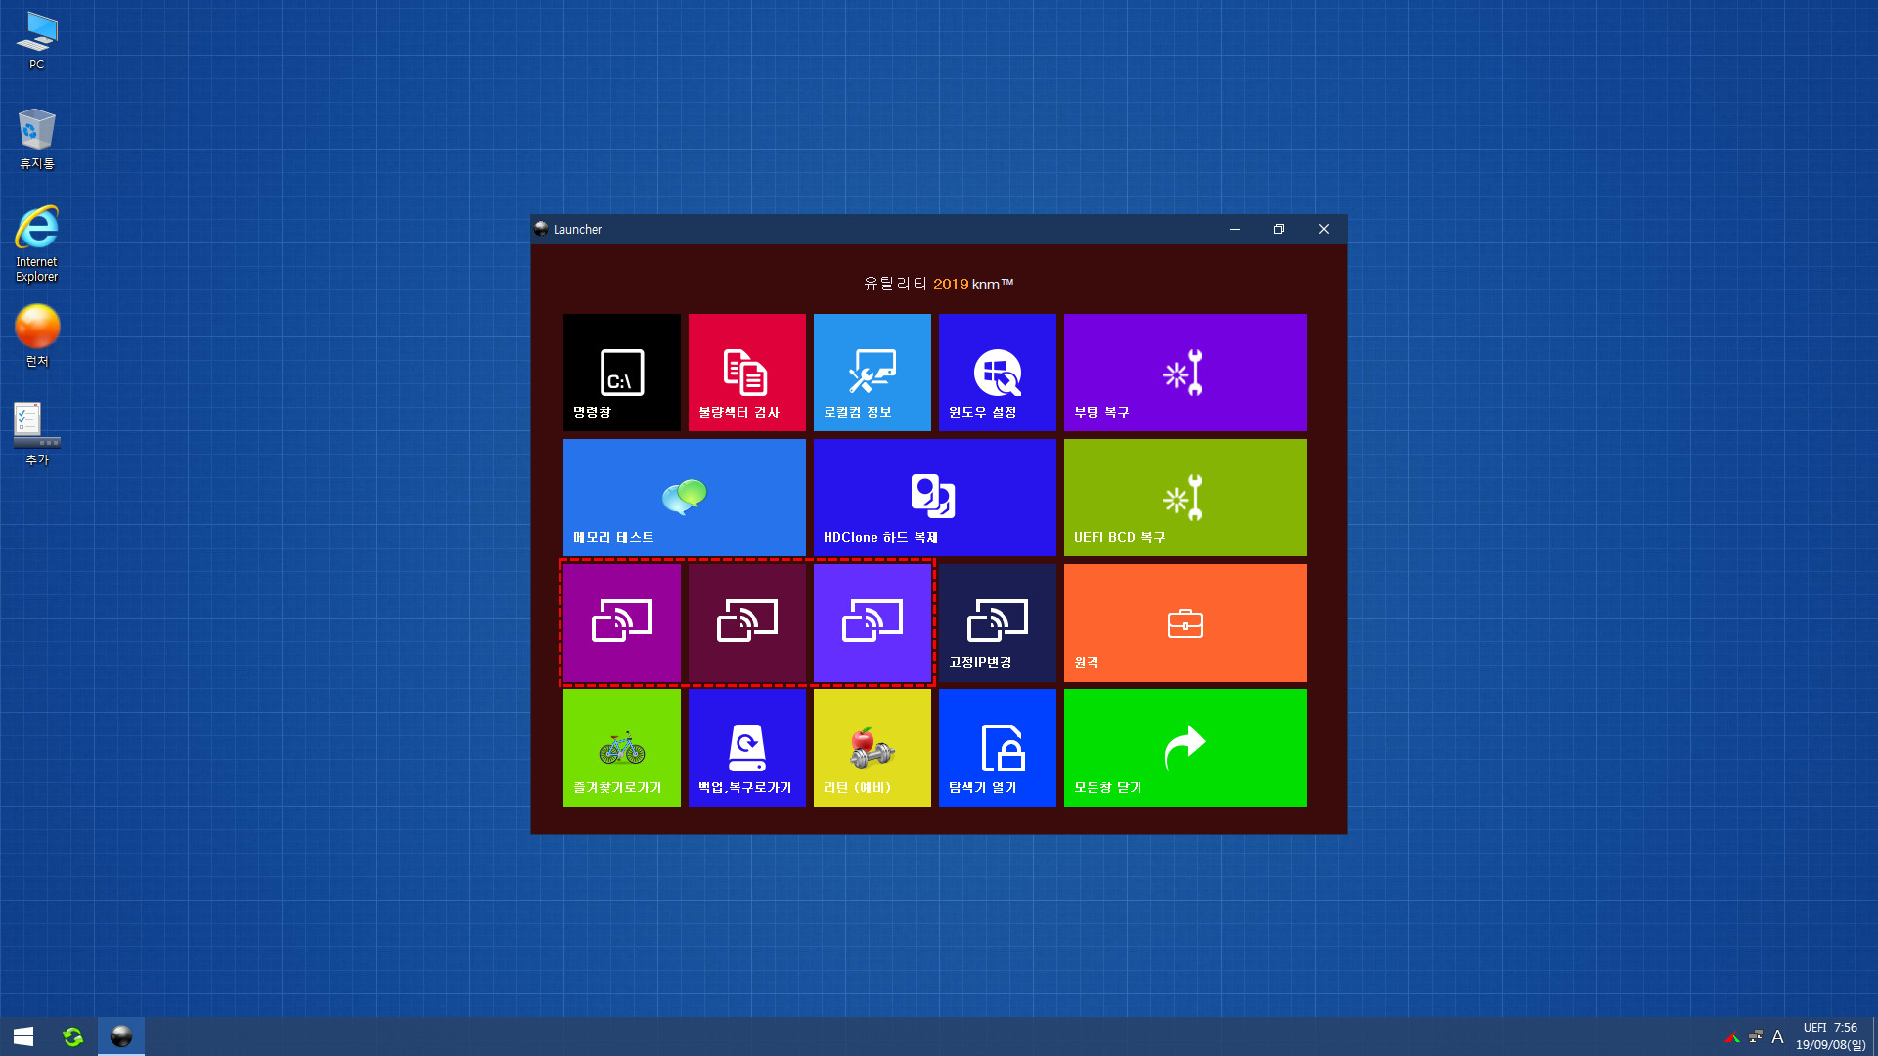
Task: Select the PC desktop icon
Action: [x=36, y=41]
